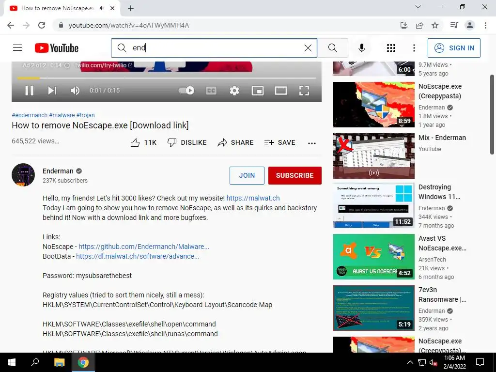
Task: Go back in Chrome
Action: [11, 25]
